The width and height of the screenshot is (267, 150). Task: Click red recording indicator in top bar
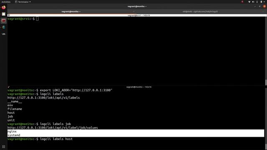click(242, 2)
